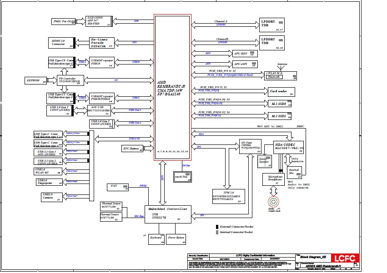Click the HDMI 2.0 Connector block
387x273 pixels.
[62, 43]
